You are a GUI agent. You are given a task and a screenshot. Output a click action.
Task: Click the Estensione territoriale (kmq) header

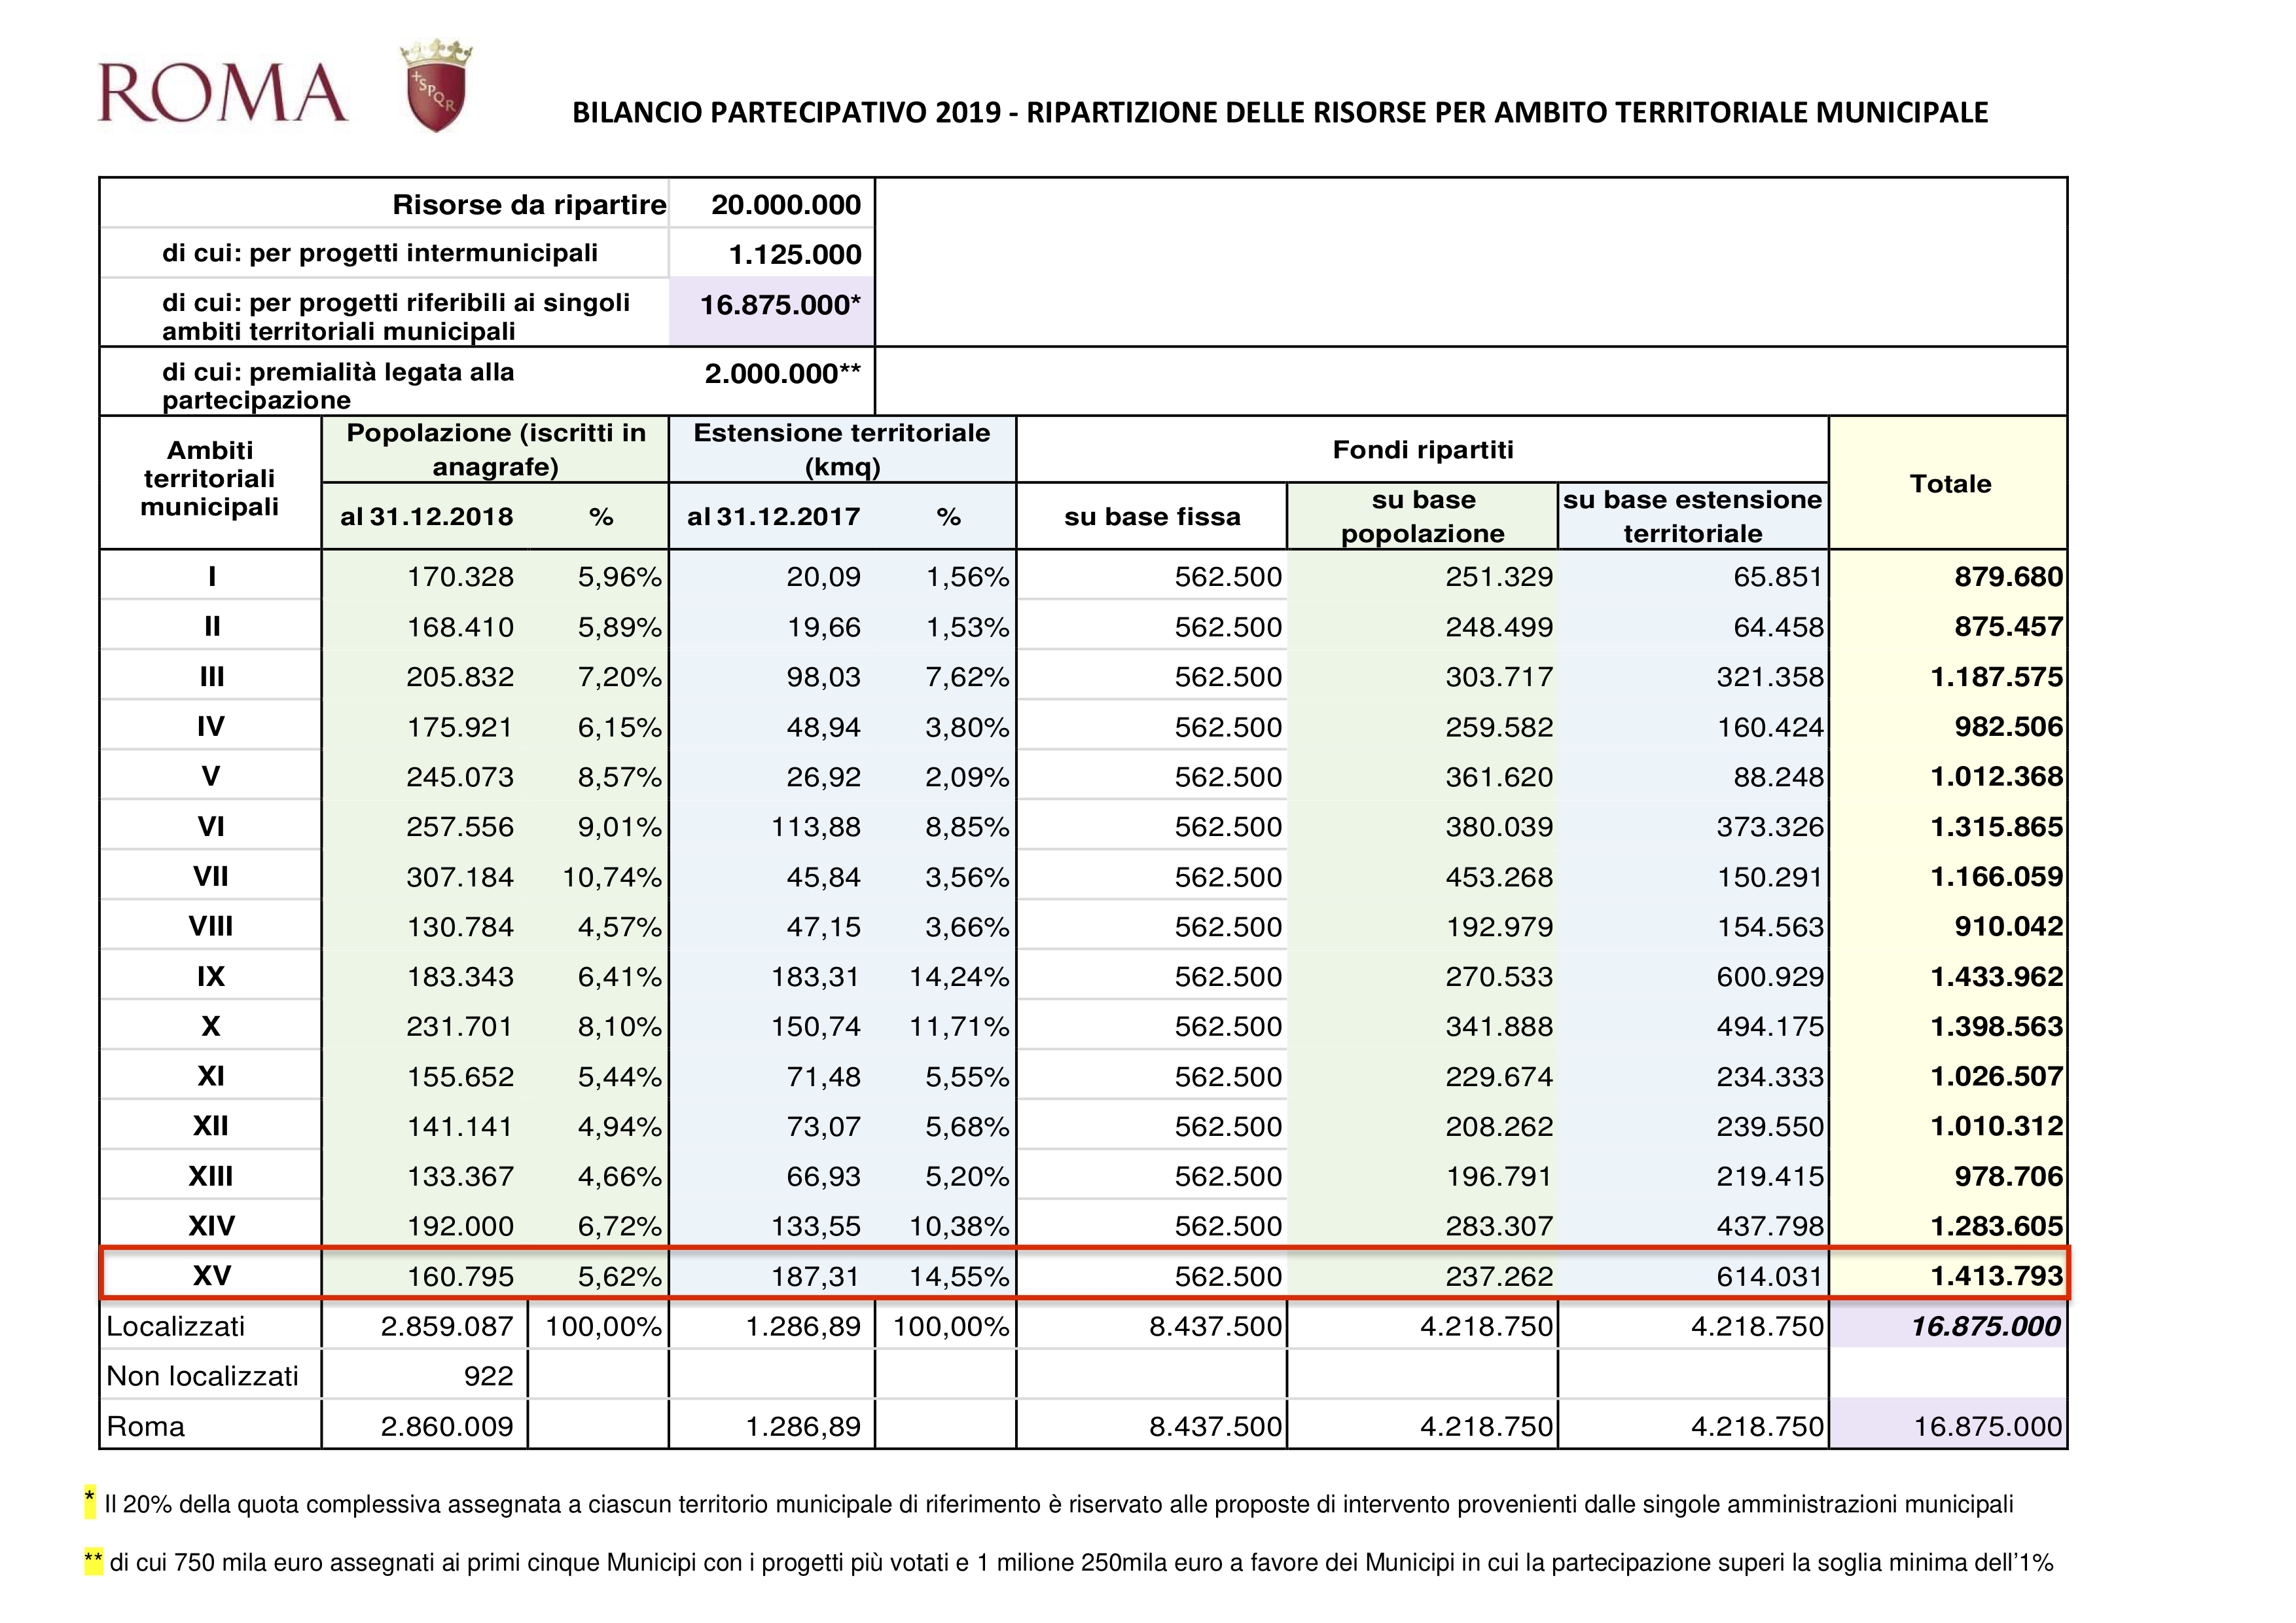point(841,449)
